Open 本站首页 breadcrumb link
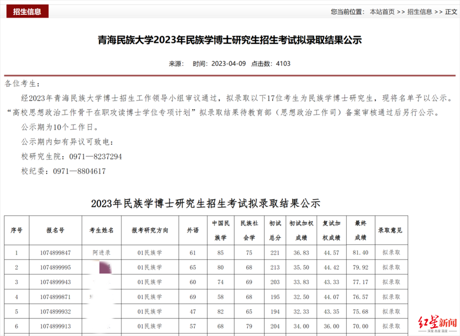460x336 pixels. click(x=382, y=12)
